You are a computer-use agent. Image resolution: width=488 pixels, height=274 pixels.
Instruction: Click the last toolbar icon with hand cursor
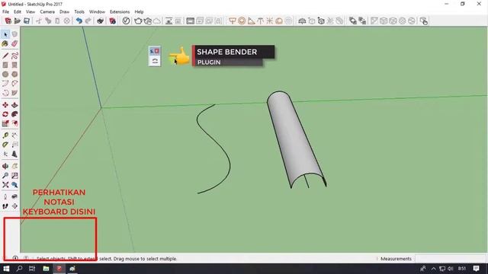(x=424, y=21)
